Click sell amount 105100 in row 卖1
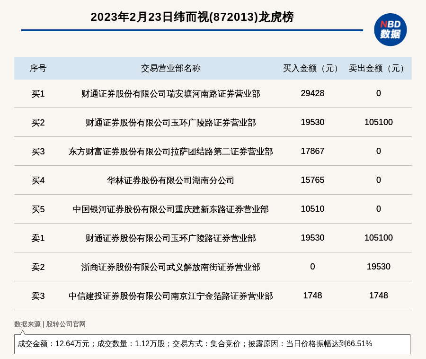 379,238
